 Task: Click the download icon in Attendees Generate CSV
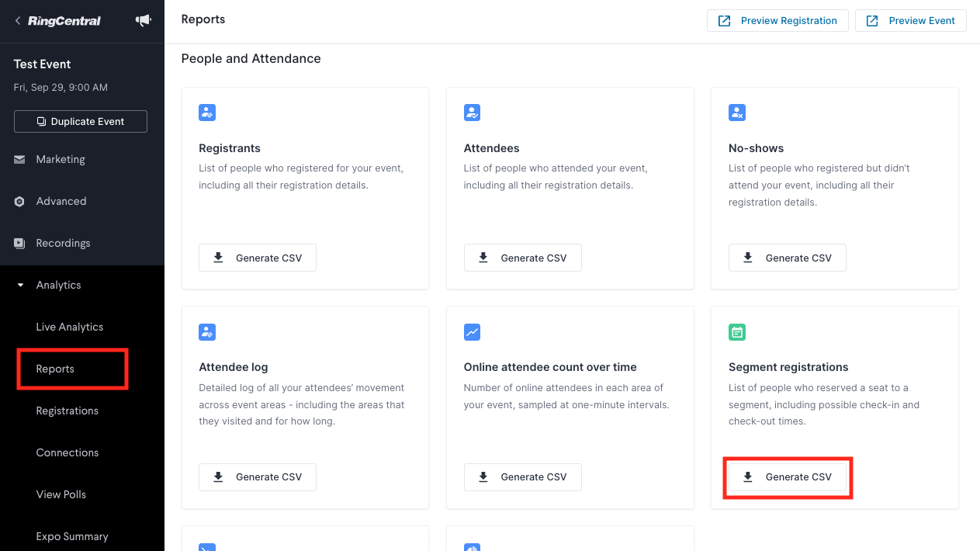coord(483,258)
